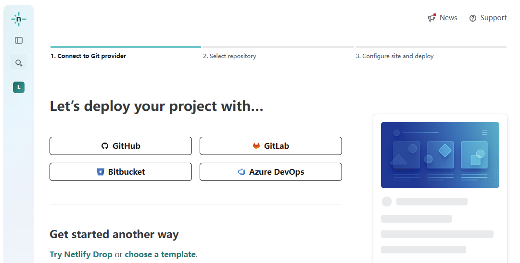The width and height of the screenshot is (520, 263).
Task: Select the Connect to Git provider step
Action: (x=89, y=56)
